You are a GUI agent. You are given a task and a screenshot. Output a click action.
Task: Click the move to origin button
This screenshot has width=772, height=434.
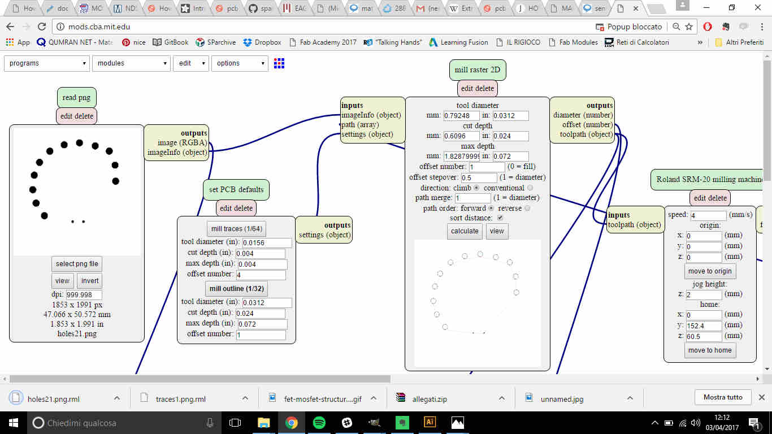click(710, 271)
